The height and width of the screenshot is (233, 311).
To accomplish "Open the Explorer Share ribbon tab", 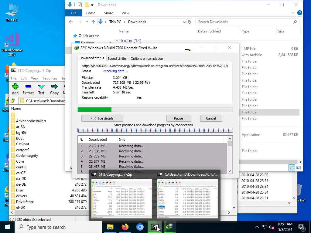I will [108, 13].
